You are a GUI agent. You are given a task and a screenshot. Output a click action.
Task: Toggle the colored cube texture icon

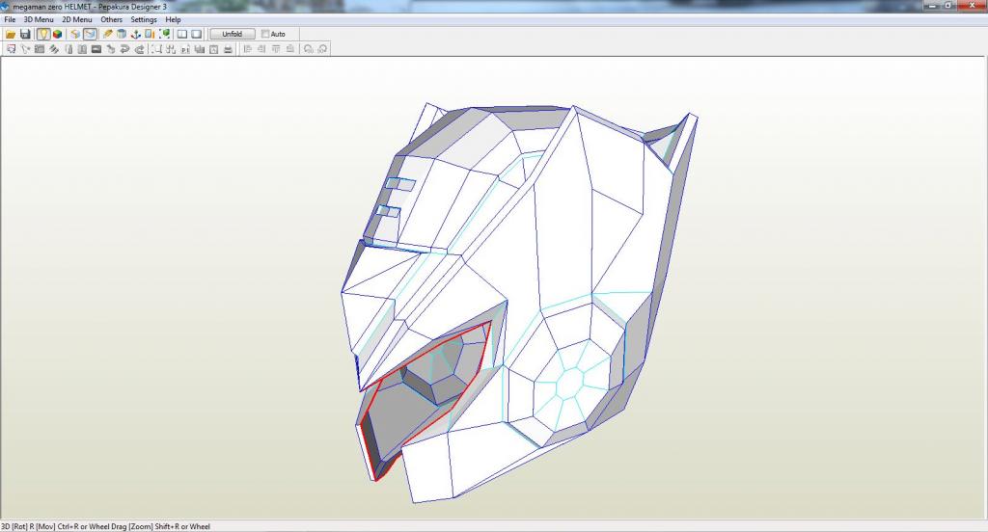pos(57,34)
